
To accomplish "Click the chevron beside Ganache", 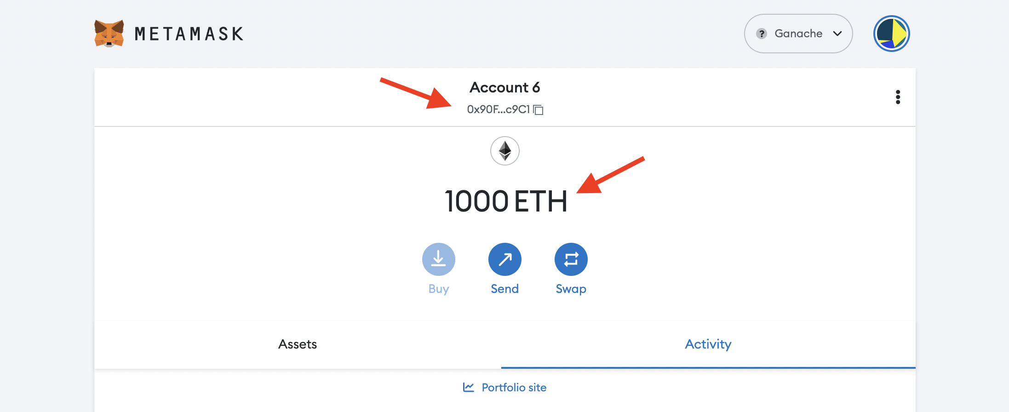I will tap(837, 34).
